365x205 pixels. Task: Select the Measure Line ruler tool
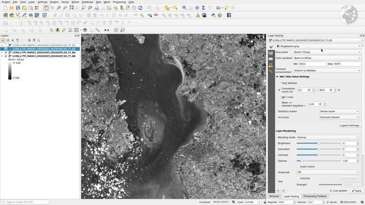218,8
